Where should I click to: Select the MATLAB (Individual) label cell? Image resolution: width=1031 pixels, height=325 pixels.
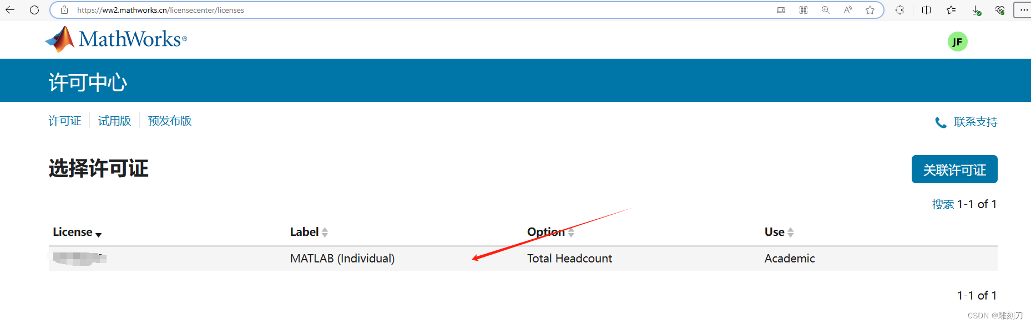(342, 259)
